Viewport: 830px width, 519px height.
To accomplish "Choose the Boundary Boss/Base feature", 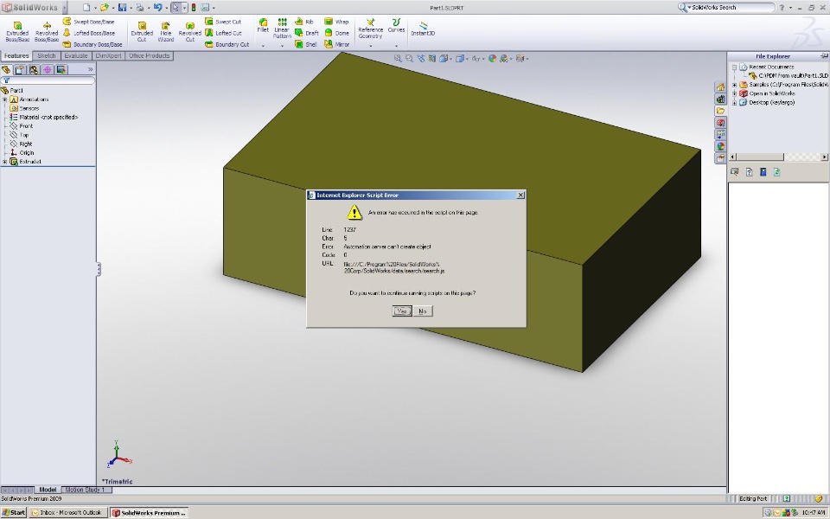I will (93, 44).
